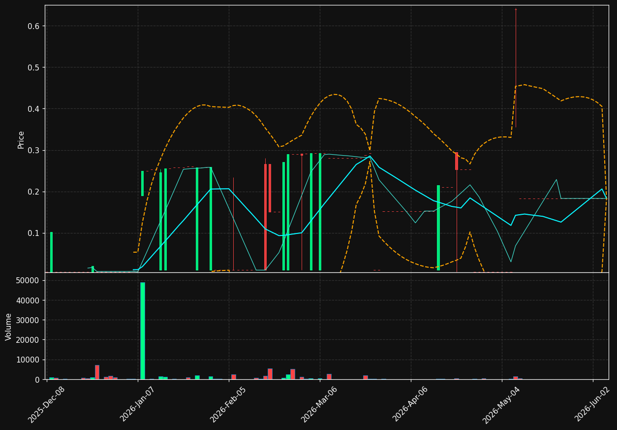
Task: Click the 2025-Dec-08 date label
Action: (x=46, y=404)
